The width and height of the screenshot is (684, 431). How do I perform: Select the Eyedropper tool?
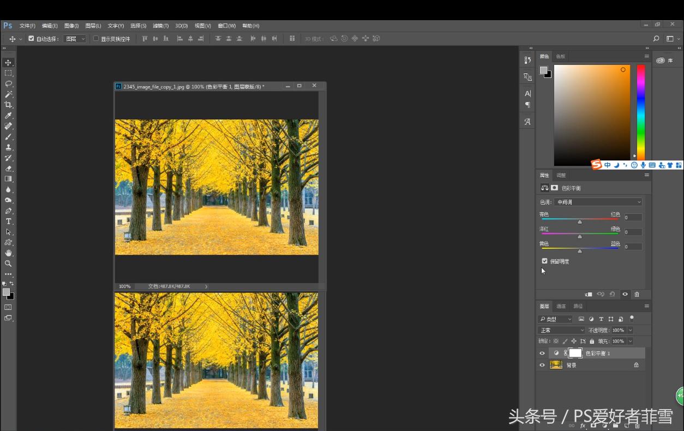coord(8,116)
